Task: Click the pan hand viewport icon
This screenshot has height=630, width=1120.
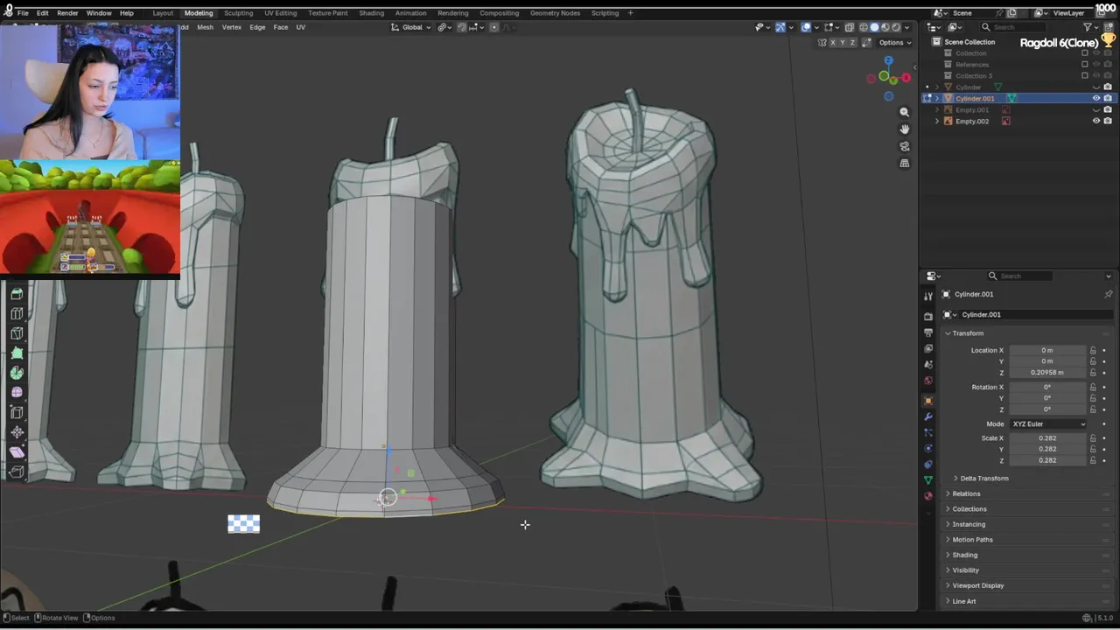Action: [x=905, y=129]
